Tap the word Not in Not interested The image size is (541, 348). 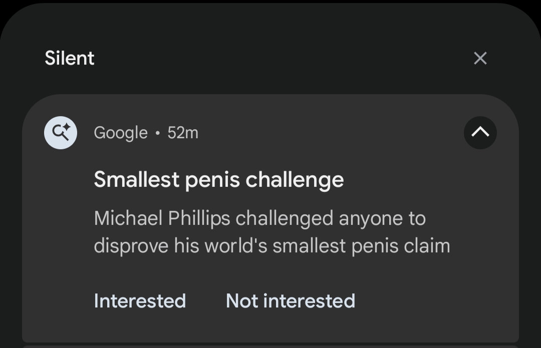(241, 301)
